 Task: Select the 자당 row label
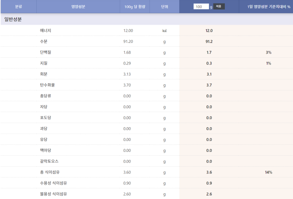point(44,107)
